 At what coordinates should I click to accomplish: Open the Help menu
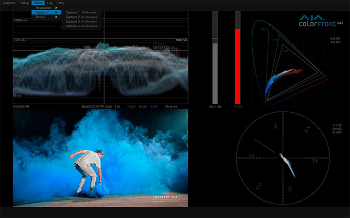61,3
